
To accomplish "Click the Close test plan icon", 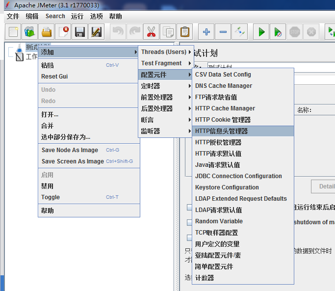I will click(63, 32).
